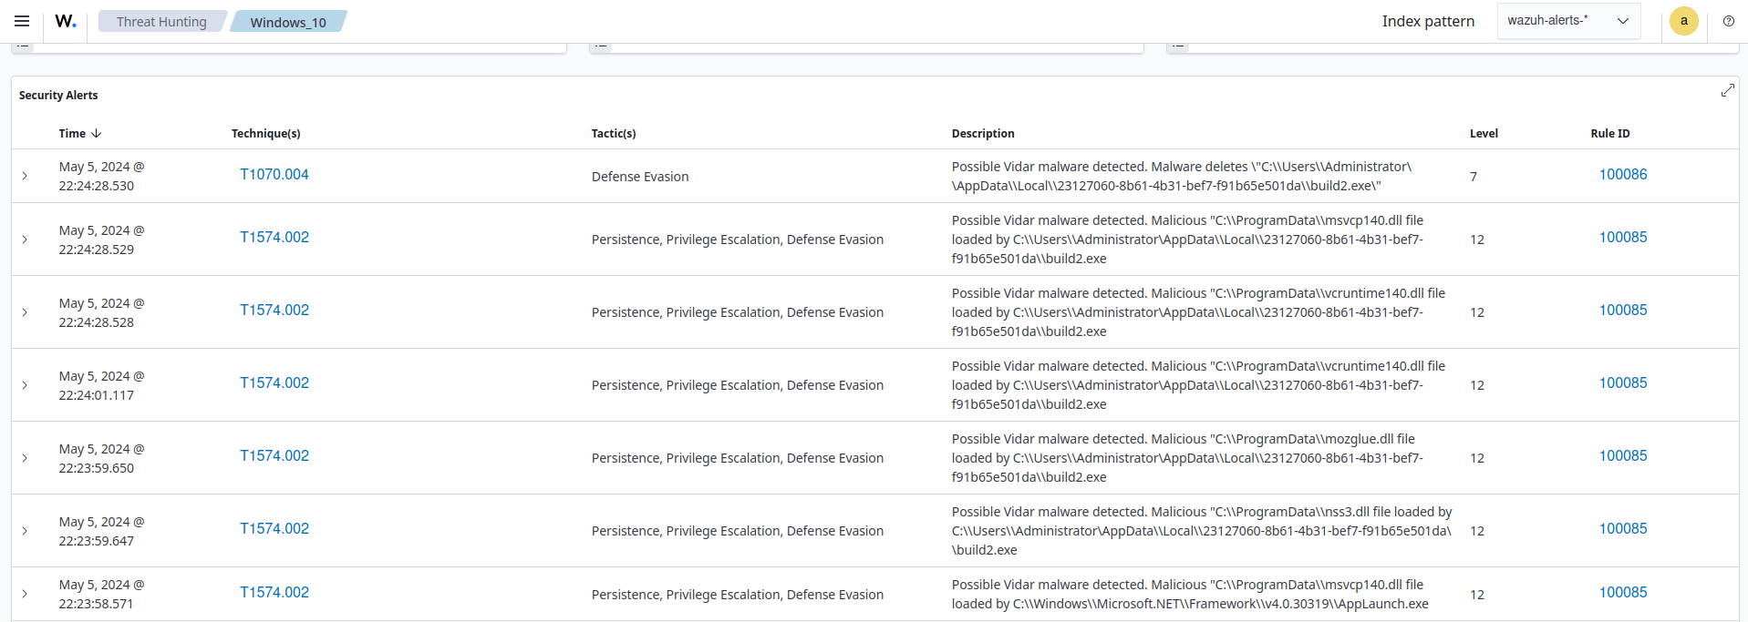Click the Rule ID column header
This screenshot has width=1748, height=622.
pyautogui.click(x=1609, y=134)
